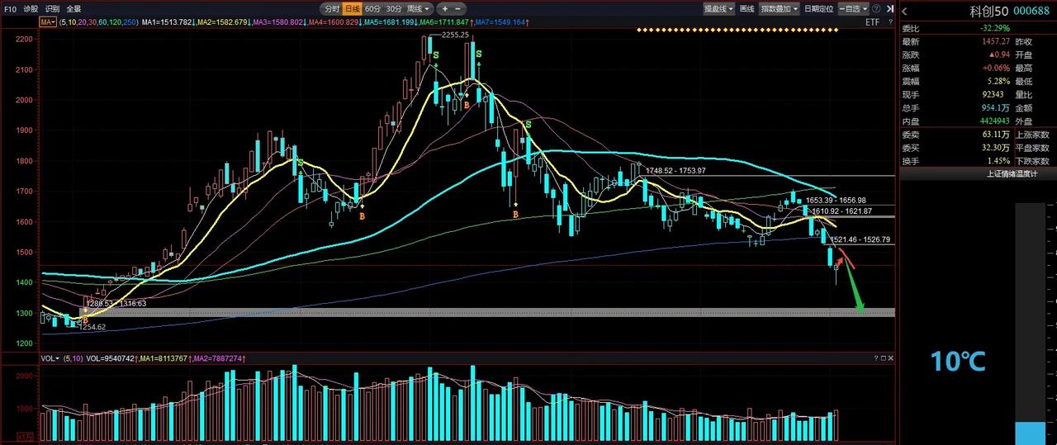This screenshot has height=445, width=1057.
Task: Open the VOL indicator dropdown
Action: coord(50,359)
